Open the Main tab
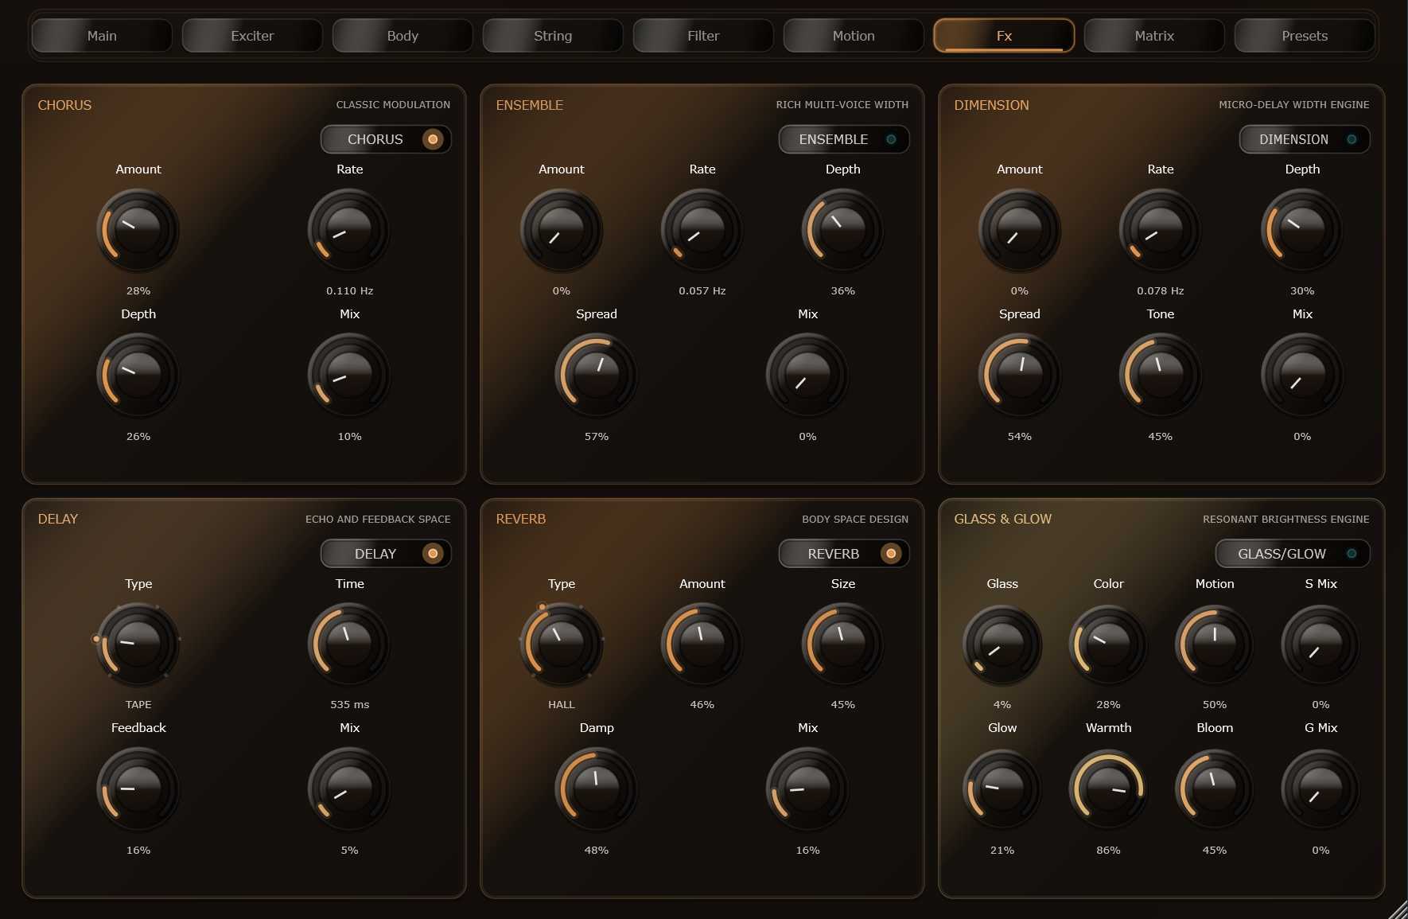 pyautogui.click(x=102, y=36)
